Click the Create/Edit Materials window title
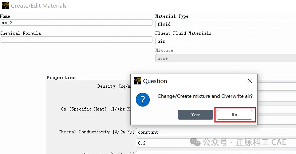Screen dimensions: 296x154 [x=39, y=6]
